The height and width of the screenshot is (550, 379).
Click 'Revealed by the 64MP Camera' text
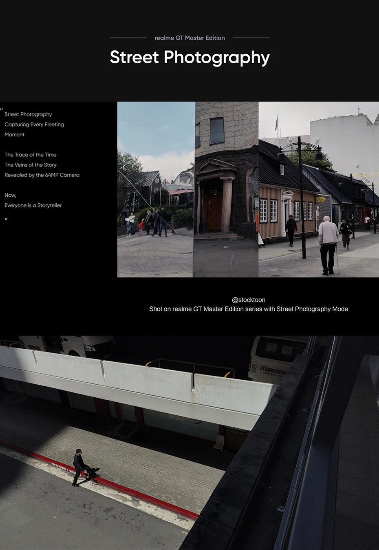click(42, 175)
